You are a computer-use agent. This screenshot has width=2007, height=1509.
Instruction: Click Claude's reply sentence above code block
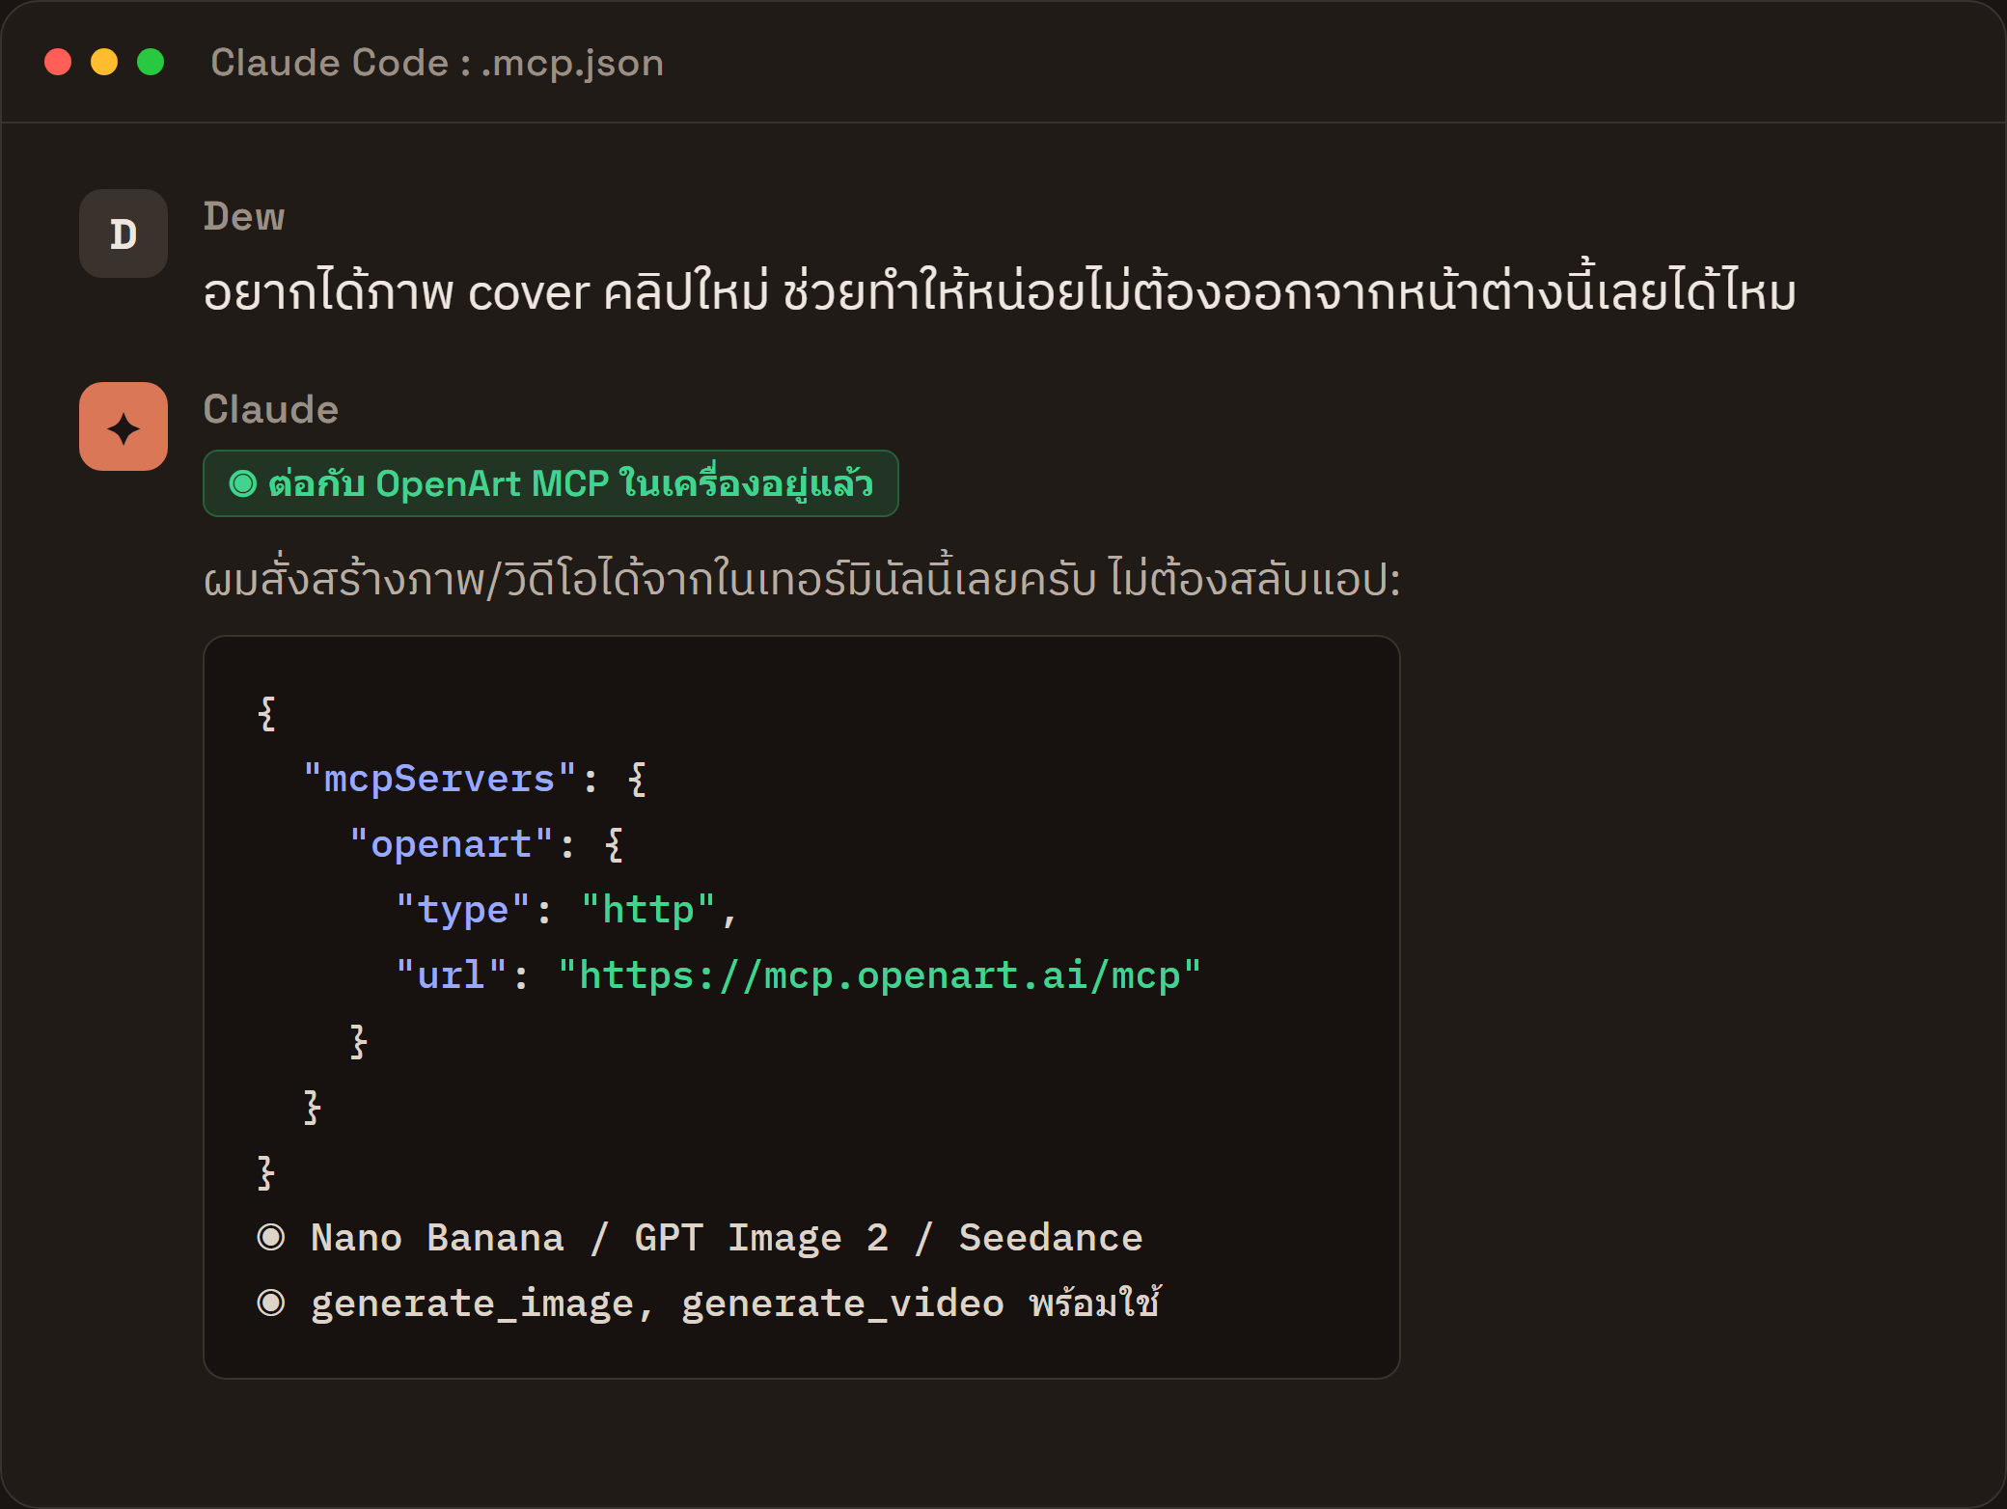tap(802, 578)
